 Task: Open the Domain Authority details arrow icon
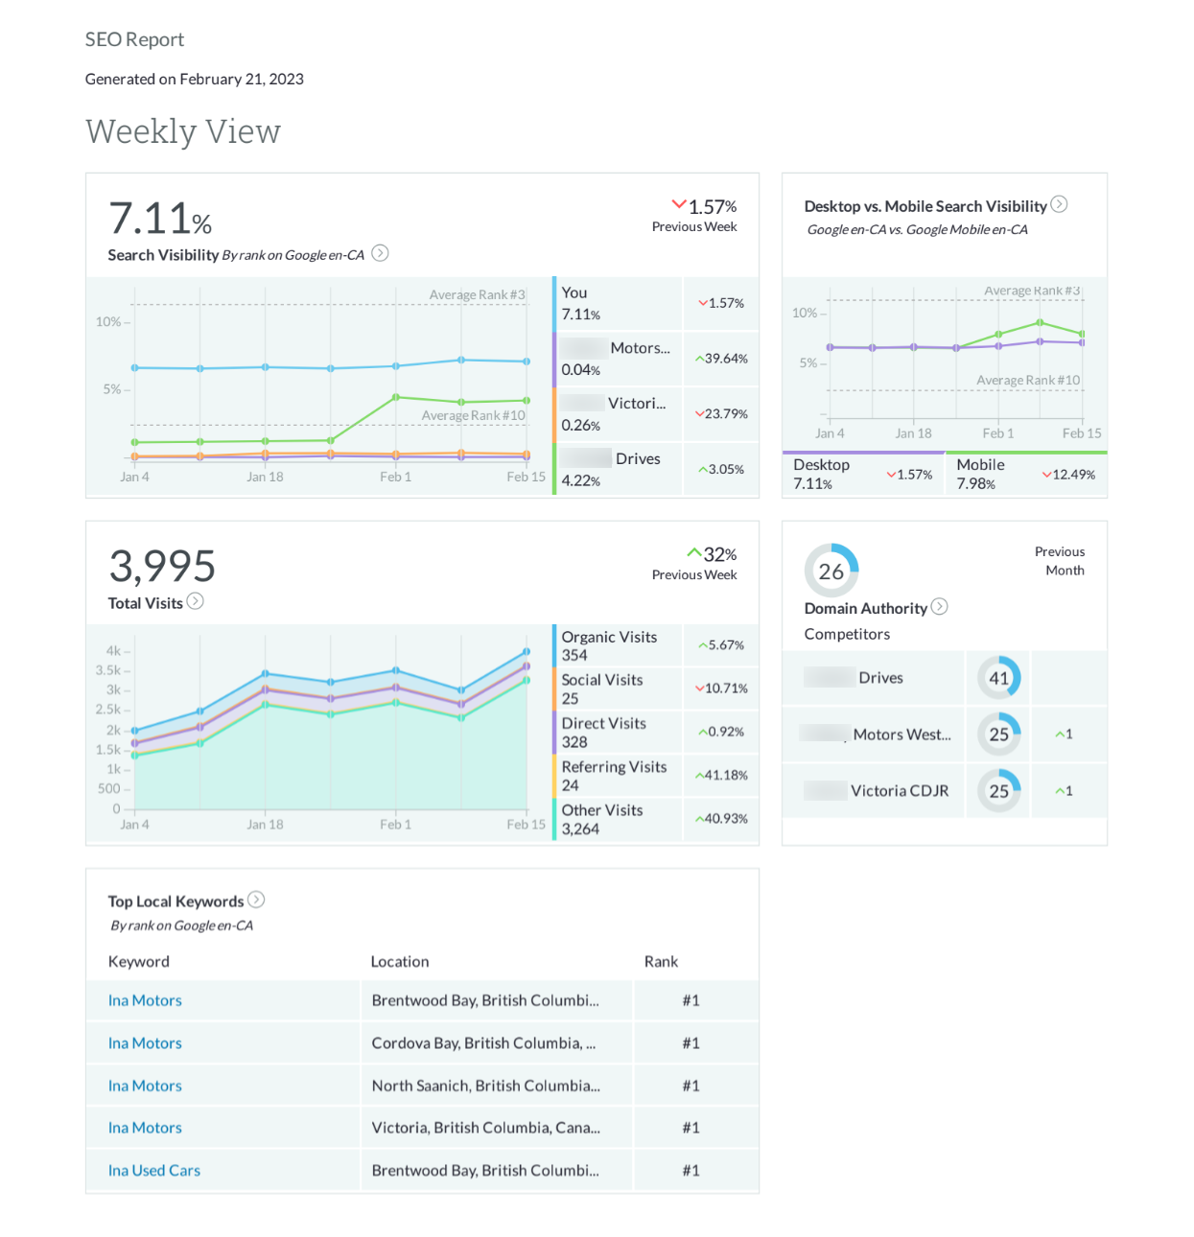tap(940, 606)
